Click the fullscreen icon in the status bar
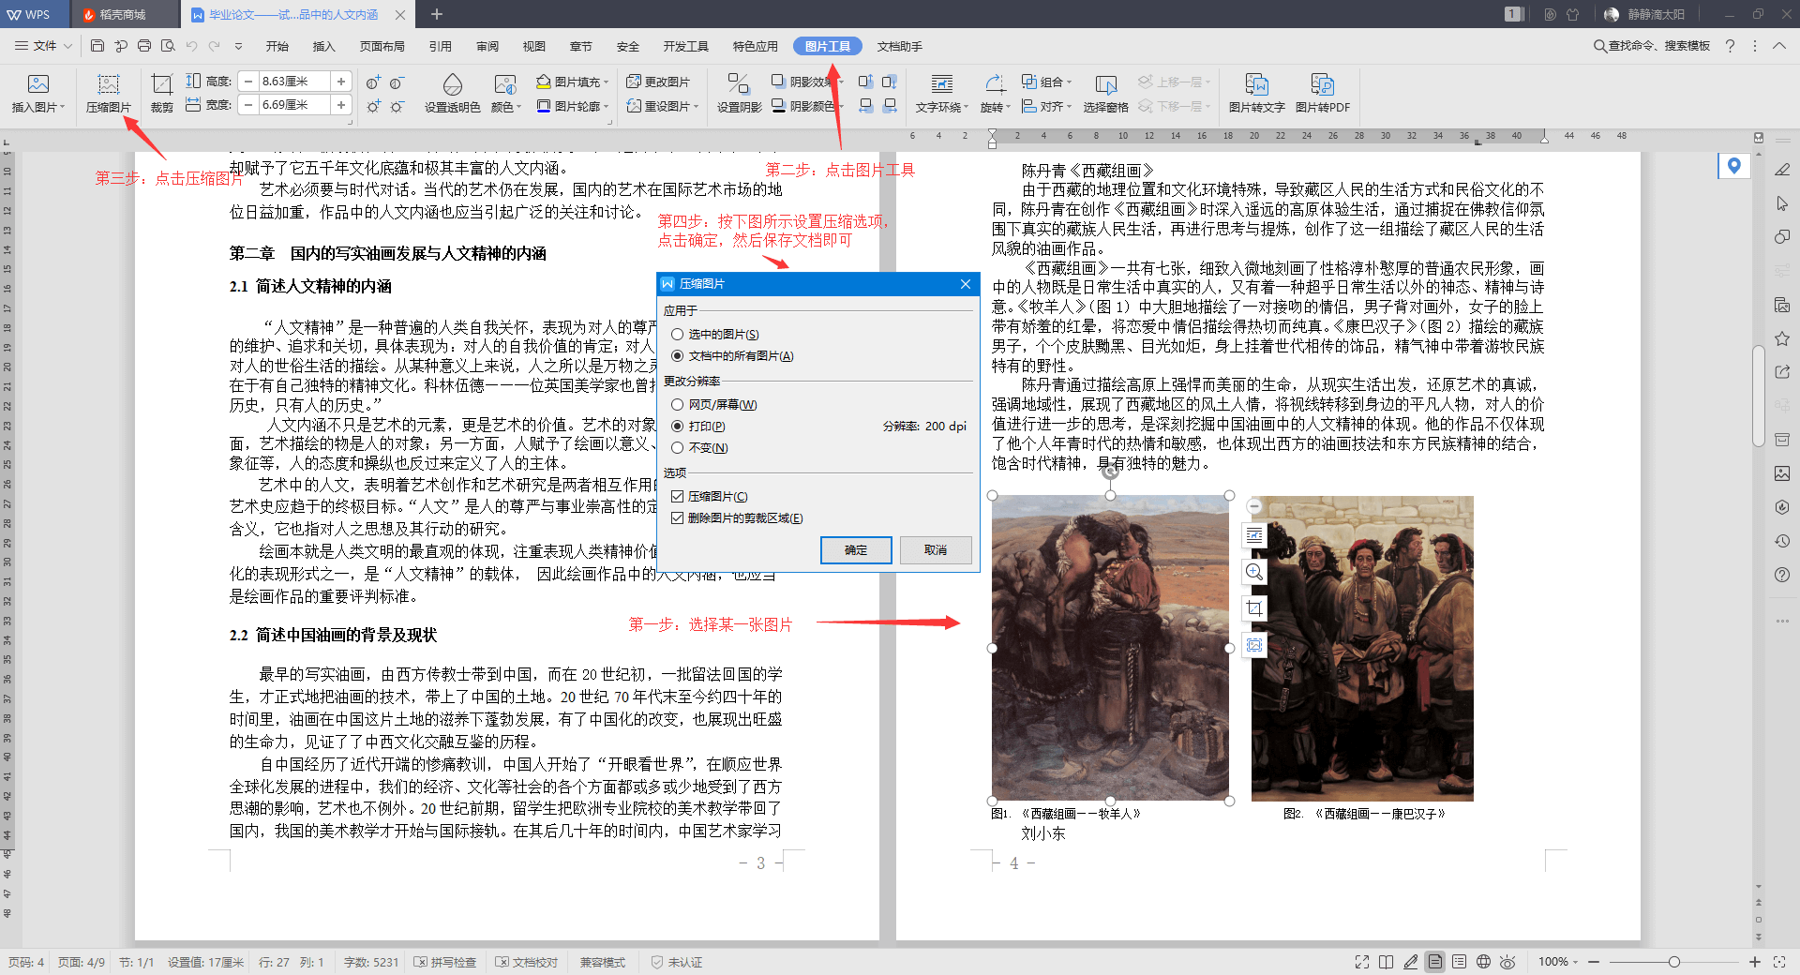This screenshot has width=1800, height=975. coord(1362,962)
